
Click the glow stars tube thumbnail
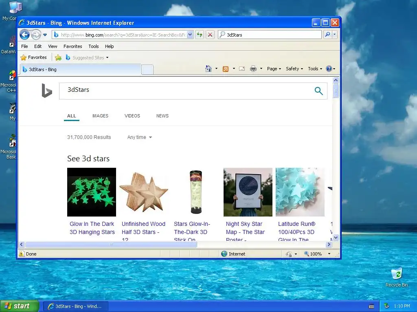click(196, 192)
